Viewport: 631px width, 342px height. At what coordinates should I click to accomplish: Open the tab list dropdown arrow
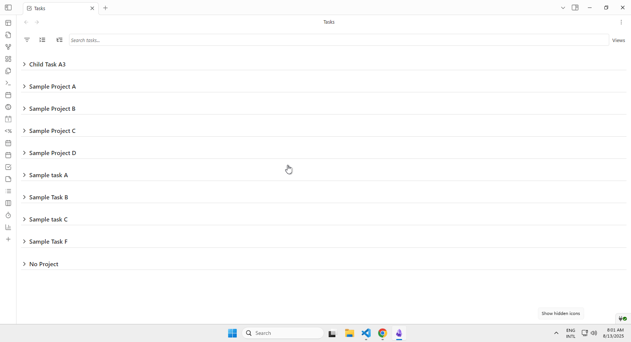[563, 8]
